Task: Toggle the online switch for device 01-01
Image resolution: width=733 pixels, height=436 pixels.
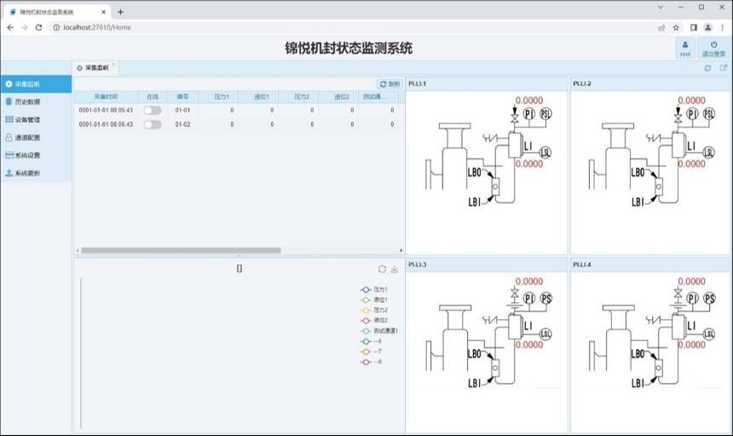Action: click(x=153, y=110)
